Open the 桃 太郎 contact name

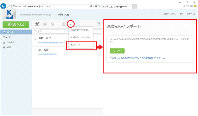pyautogui.click(x=43, y=50)
